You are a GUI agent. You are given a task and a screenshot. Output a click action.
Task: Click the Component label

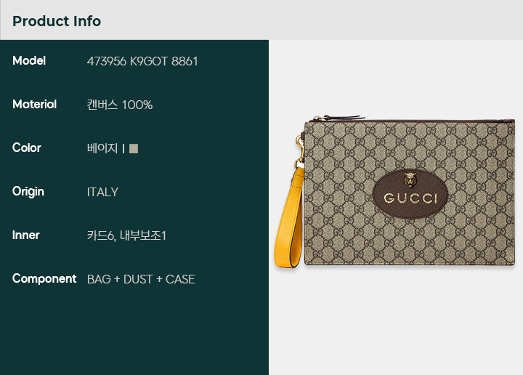(x=44, y=278)
